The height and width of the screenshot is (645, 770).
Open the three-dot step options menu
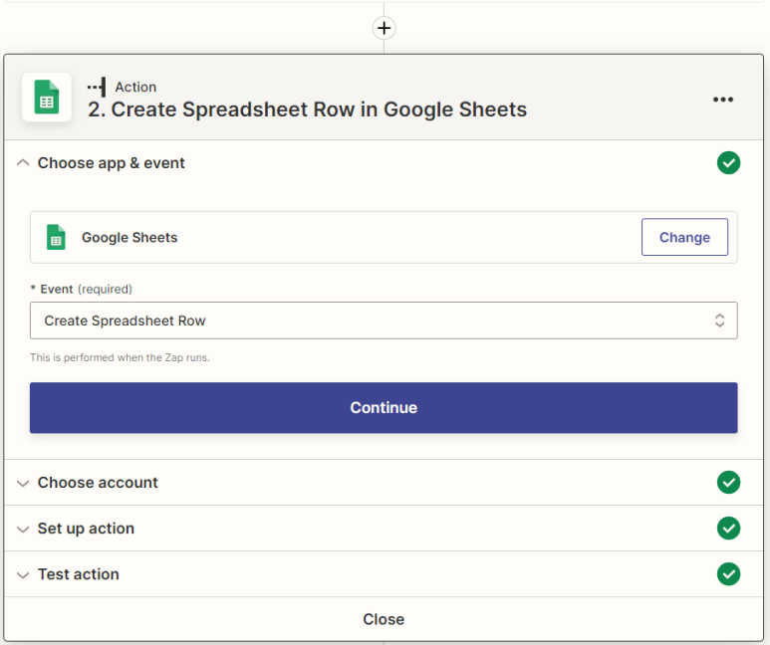coord(723,100)
